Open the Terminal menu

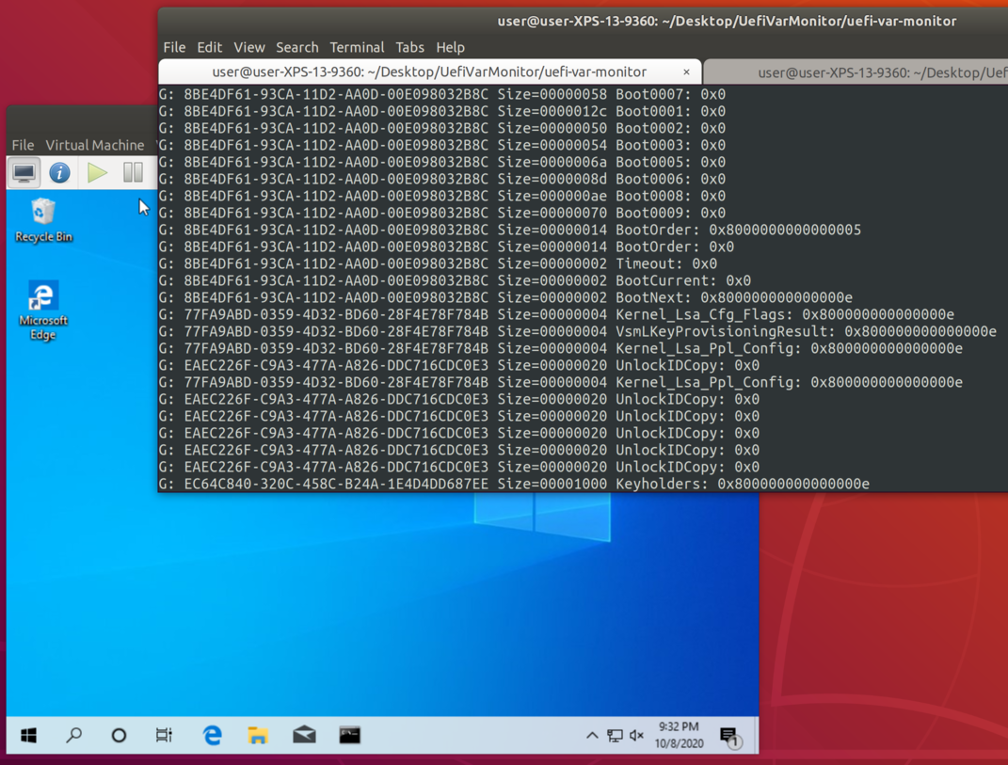pyautogui.click(x=357, y=48)
